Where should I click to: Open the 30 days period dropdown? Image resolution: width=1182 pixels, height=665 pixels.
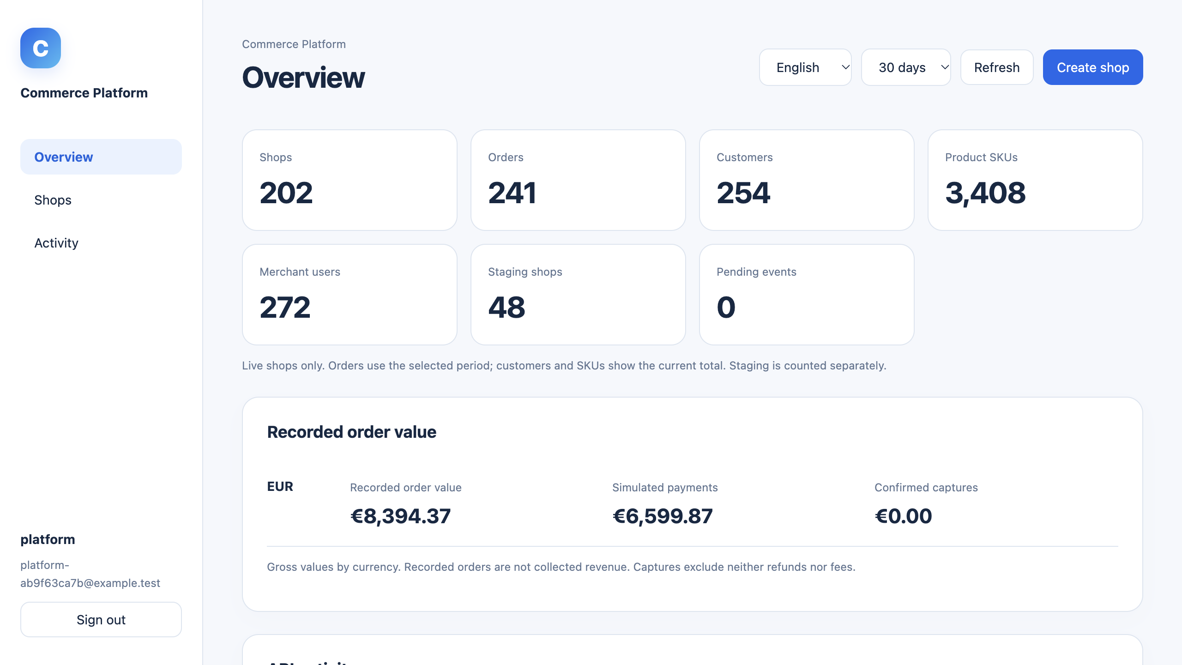click(x=906, y=67)
